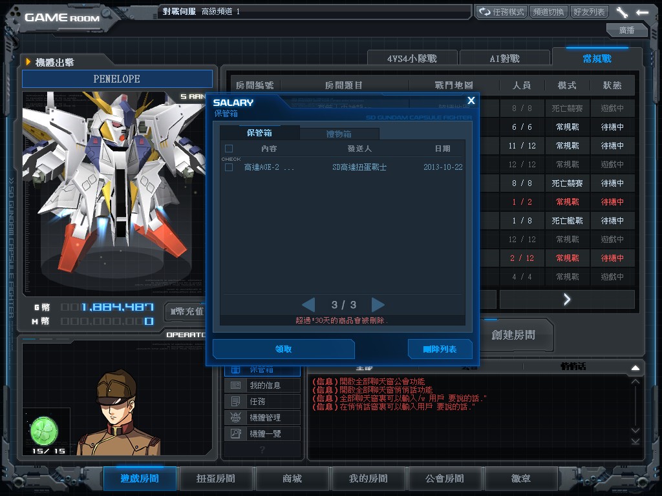
Task: Click the next page arrow under the item list
Action: tap(378, 305)
